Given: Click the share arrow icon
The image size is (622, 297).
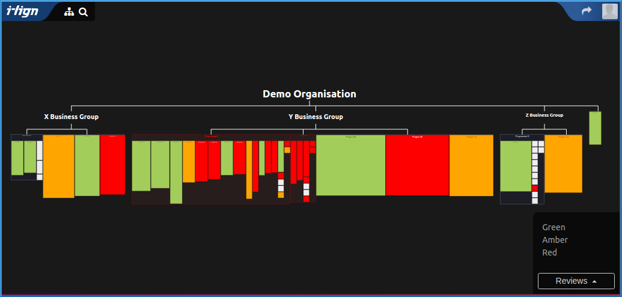Looking at the screenshot, I should 587,11.
